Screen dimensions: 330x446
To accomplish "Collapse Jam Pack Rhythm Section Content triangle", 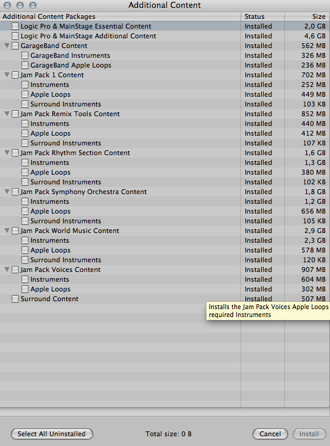I will (7, 153).
